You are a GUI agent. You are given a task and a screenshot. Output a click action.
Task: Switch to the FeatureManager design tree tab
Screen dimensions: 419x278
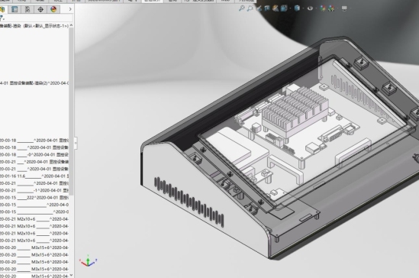pyautogui.click(x=2, y=9)
